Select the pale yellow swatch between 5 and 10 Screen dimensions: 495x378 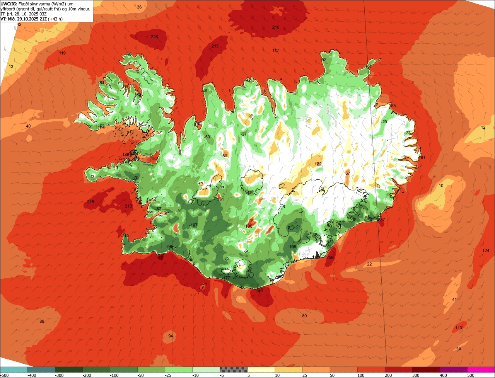pos(261,369)
